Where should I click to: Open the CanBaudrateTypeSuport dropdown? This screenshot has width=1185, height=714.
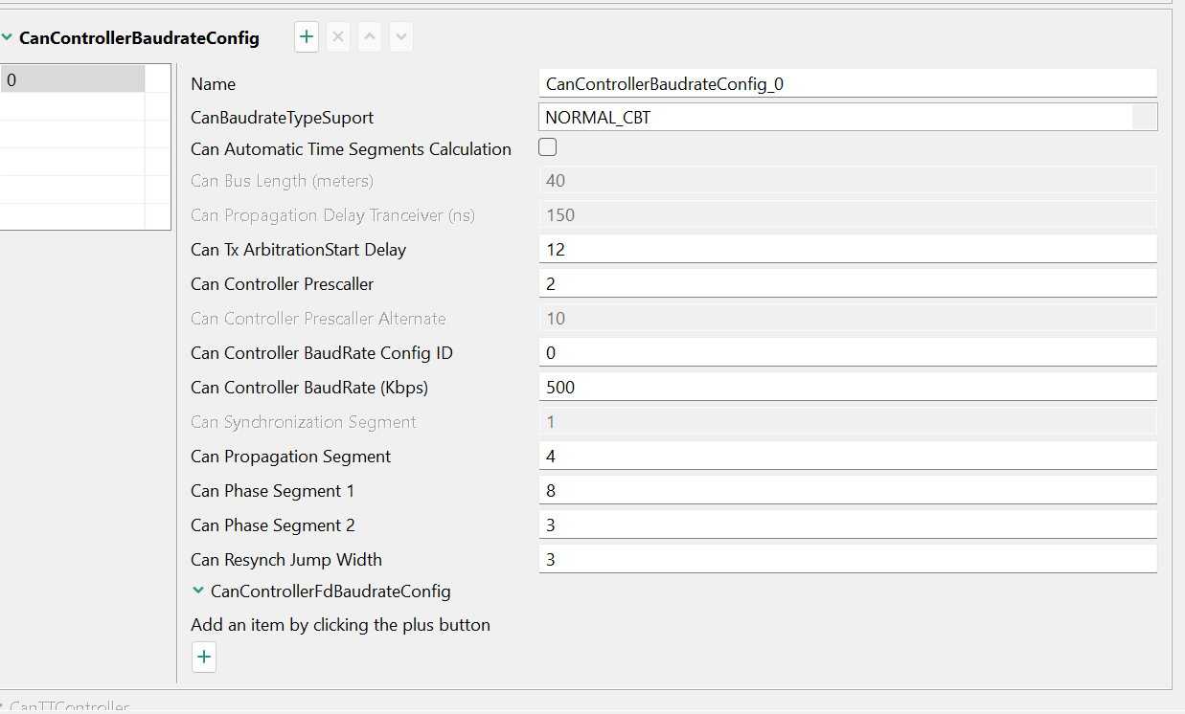pyautogui.click(x=1144, y=118)
